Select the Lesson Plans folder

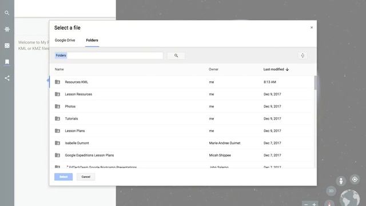tap(182, 131)
